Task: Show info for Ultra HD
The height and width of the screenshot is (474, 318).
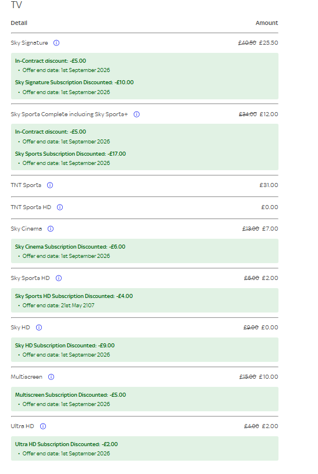Action: tap(43, 426)
